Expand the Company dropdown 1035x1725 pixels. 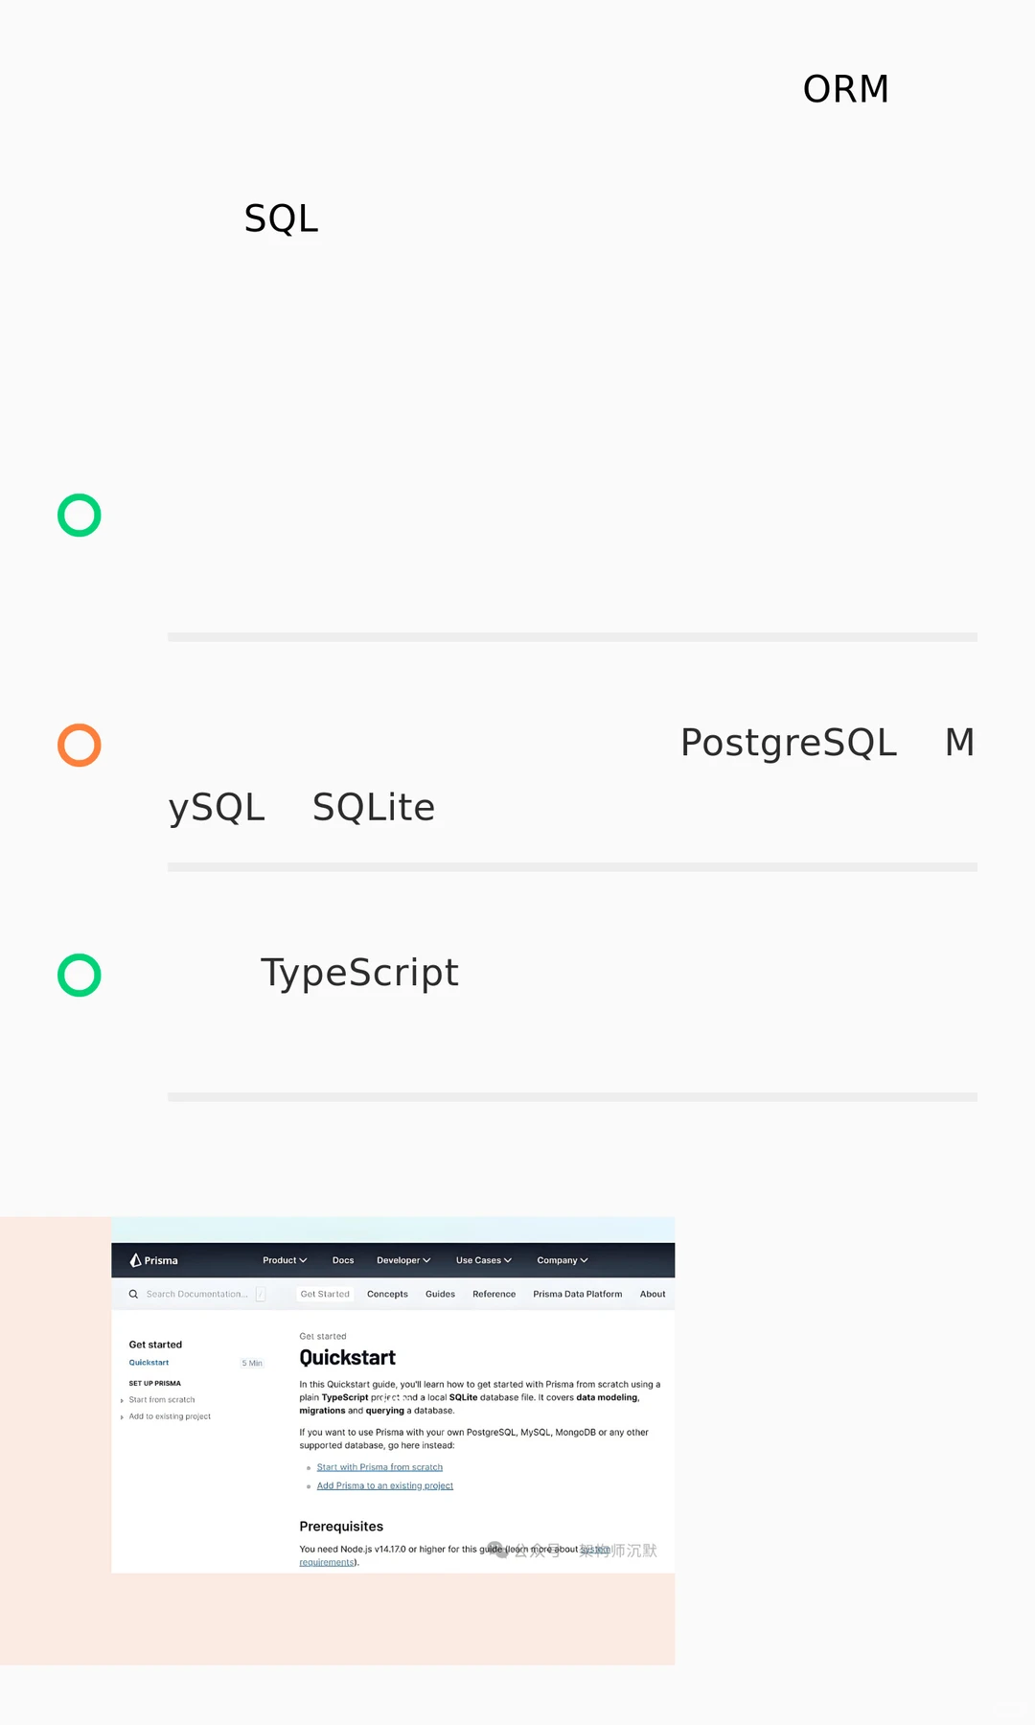pos(562,1260)
